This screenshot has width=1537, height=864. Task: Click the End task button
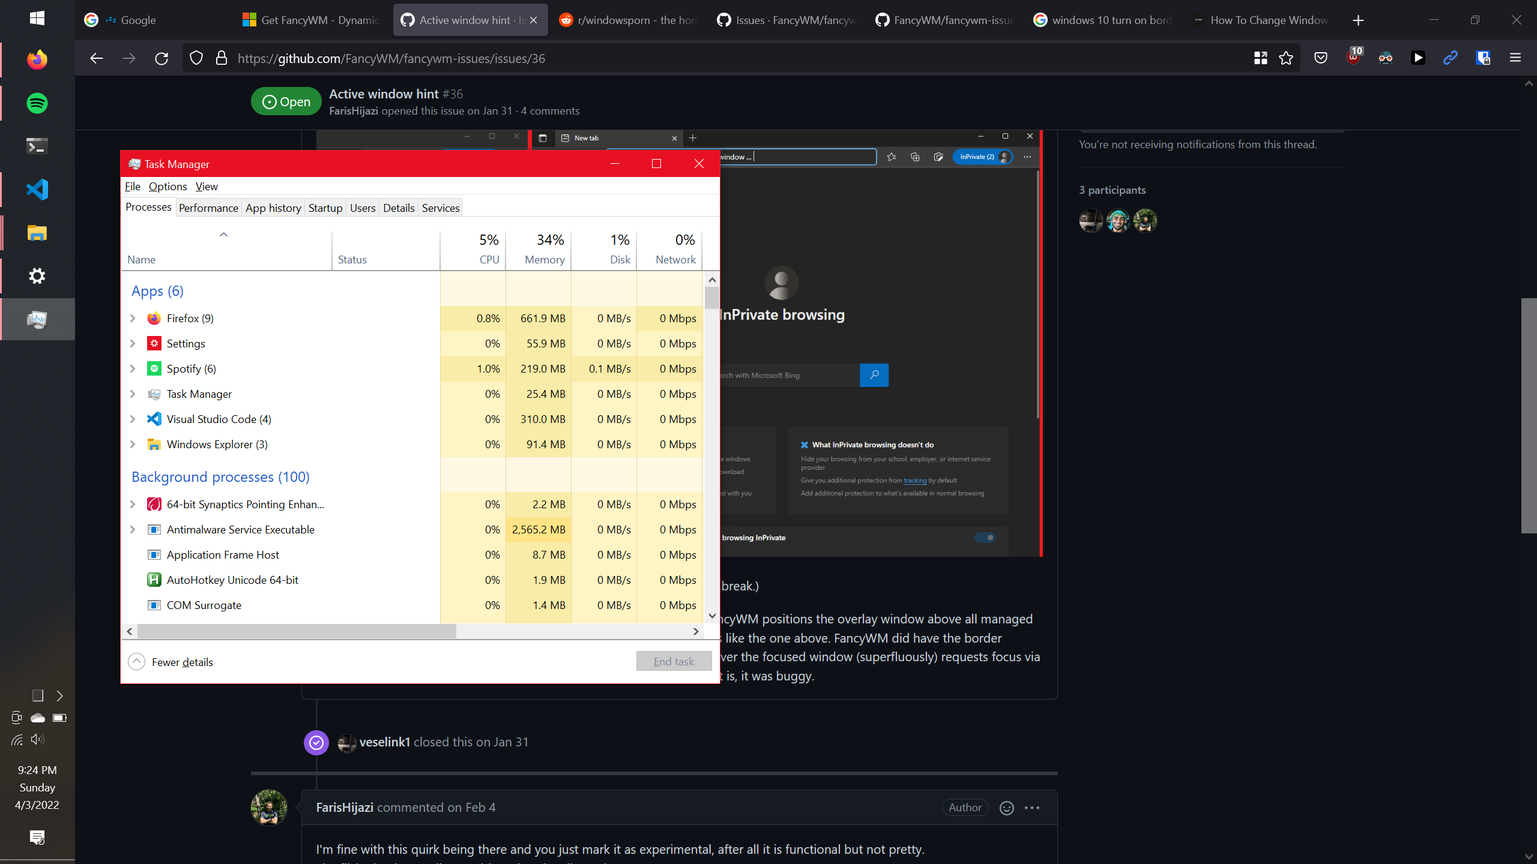674,661
